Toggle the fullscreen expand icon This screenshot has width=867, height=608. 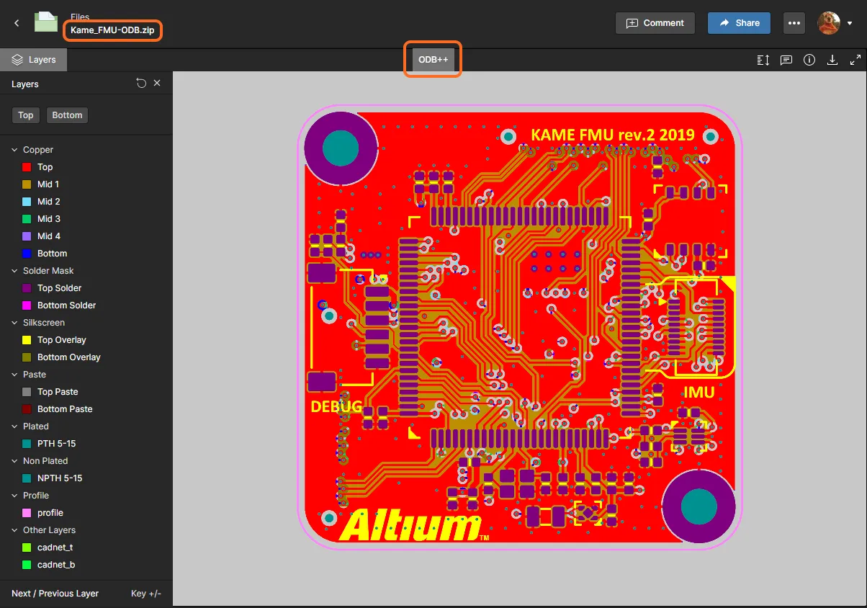tap(855, 61)
